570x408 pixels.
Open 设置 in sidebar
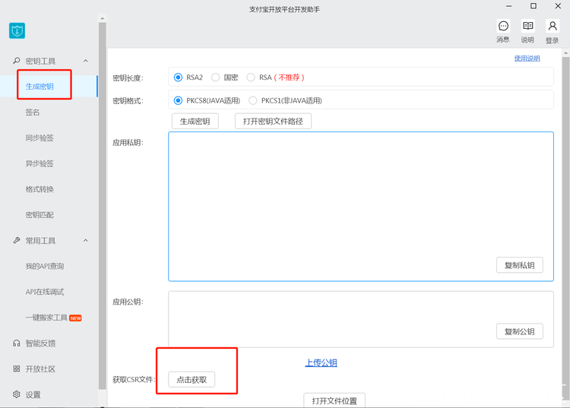click(x=33, y=394)
